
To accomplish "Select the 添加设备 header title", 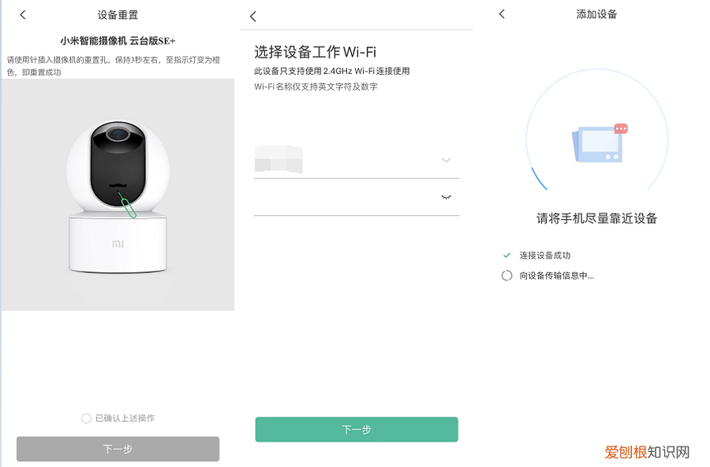I will point(597,14).
